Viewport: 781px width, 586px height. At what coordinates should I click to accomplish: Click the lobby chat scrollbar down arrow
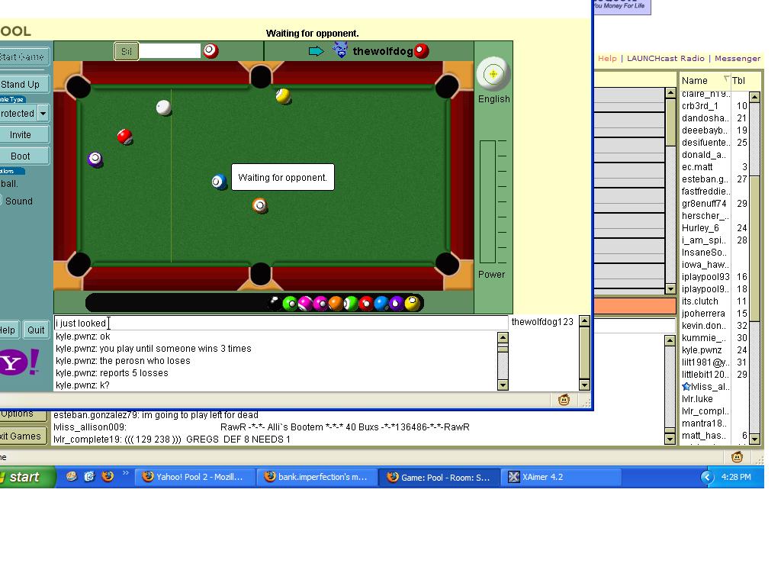tap(670, 439)
